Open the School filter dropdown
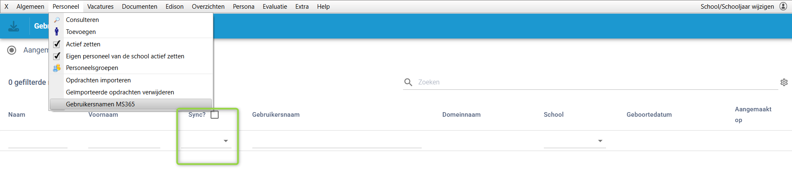Image resolution: width=792 pixels, height=173 pixels. (x=600, y=141)
